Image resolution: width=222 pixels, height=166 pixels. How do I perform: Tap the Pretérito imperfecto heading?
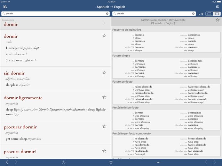pyautogui.click(x=125, y=108)
